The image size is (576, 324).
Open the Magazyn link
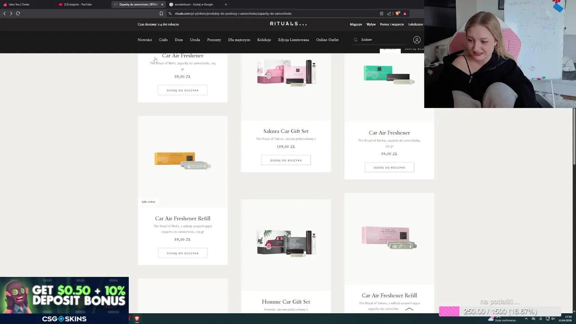click(x=356, y=24)
